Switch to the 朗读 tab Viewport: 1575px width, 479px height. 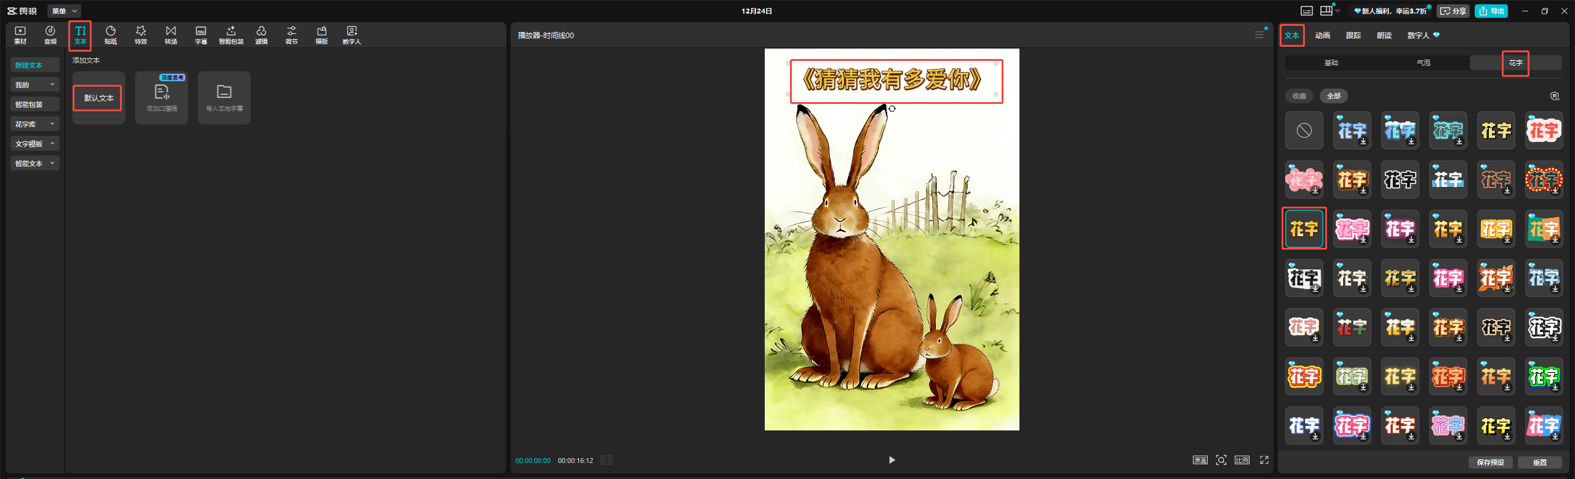click(x=1384, y=36)
